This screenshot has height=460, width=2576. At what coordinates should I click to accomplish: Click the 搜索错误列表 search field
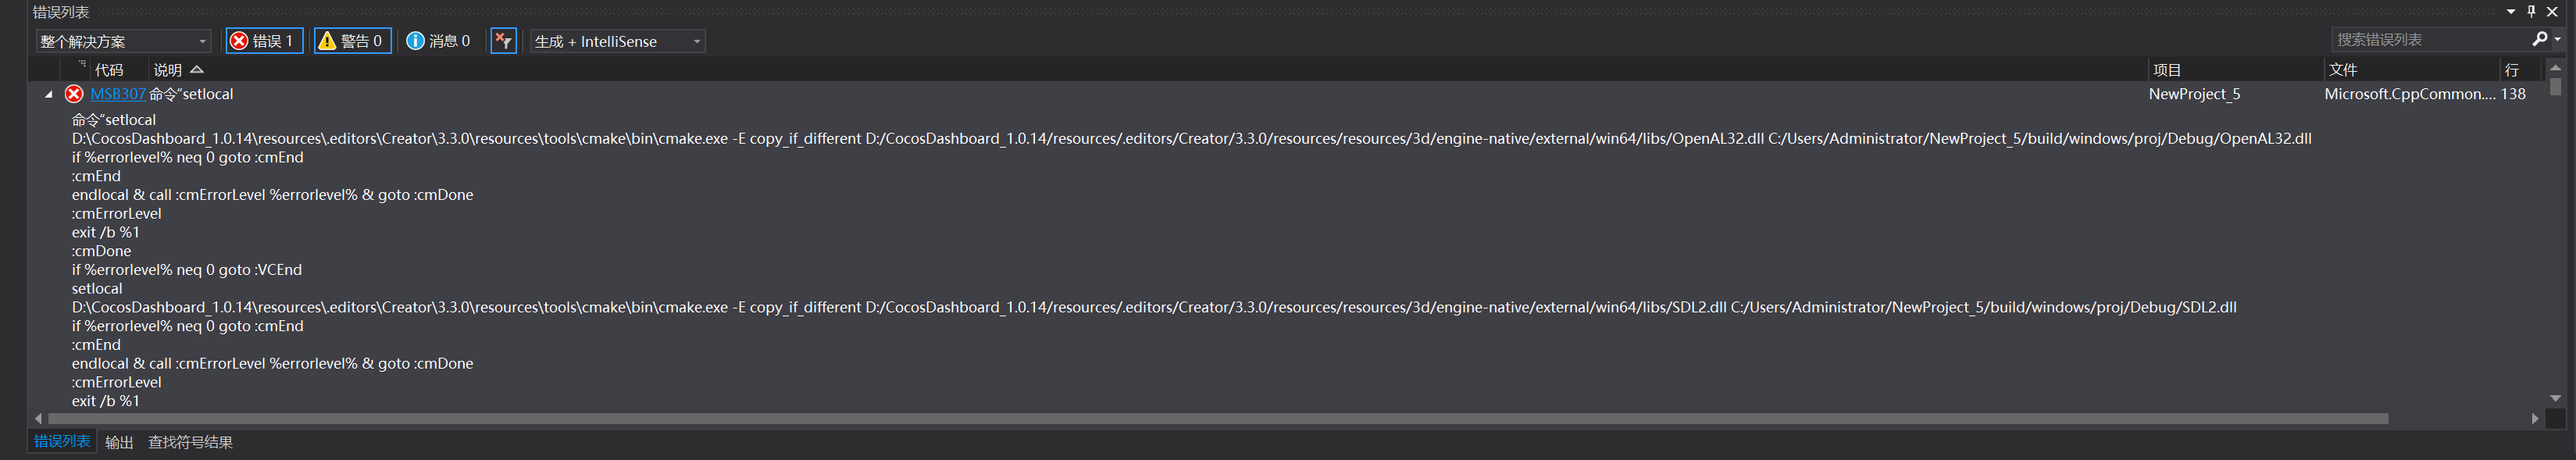pos(2430,39)
